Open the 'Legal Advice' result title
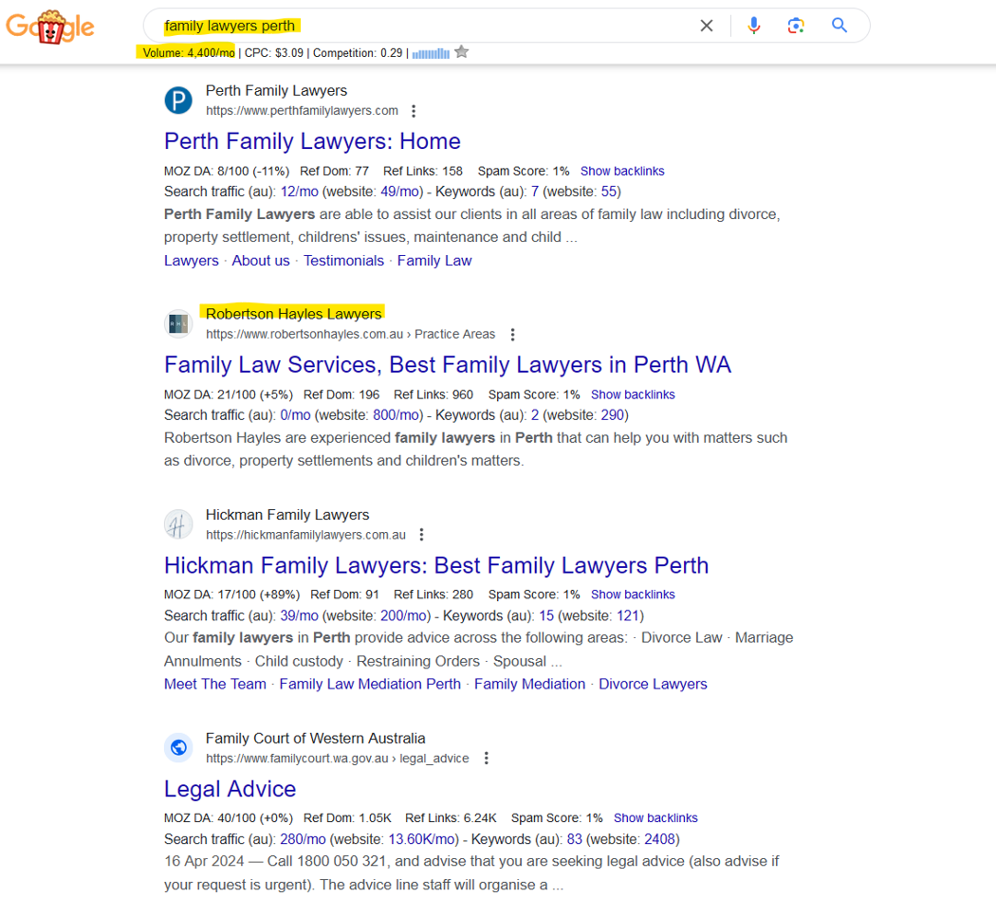Screen dimensions: 996x916 coord(230,789)
